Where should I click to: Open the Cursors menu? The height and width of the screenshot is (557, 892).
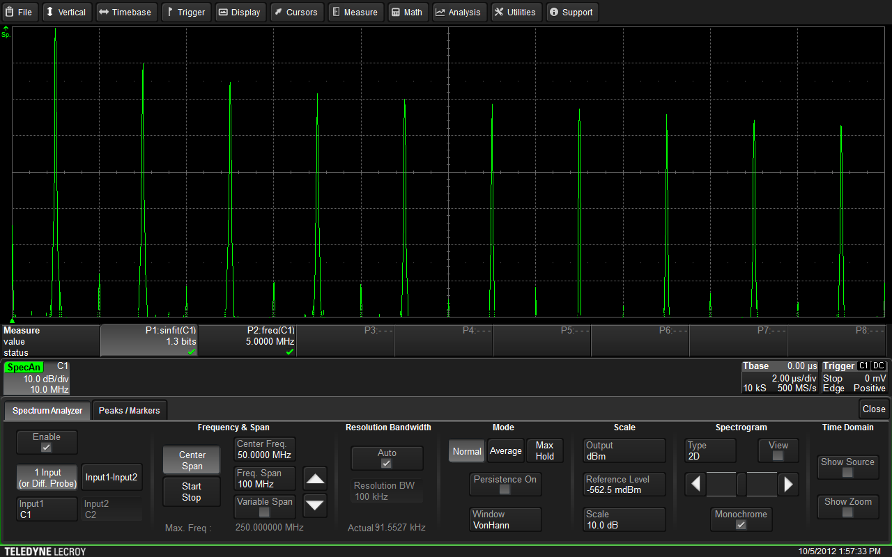[295, 12]
